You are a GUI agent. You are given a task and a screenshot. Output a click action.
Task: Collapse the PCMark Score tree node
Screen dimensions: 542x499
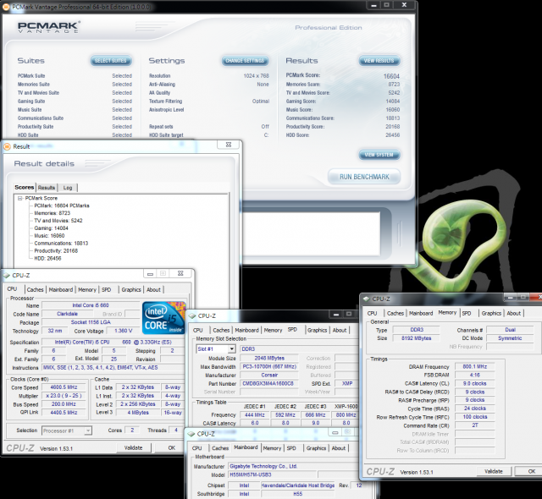[x=19, y=198]
